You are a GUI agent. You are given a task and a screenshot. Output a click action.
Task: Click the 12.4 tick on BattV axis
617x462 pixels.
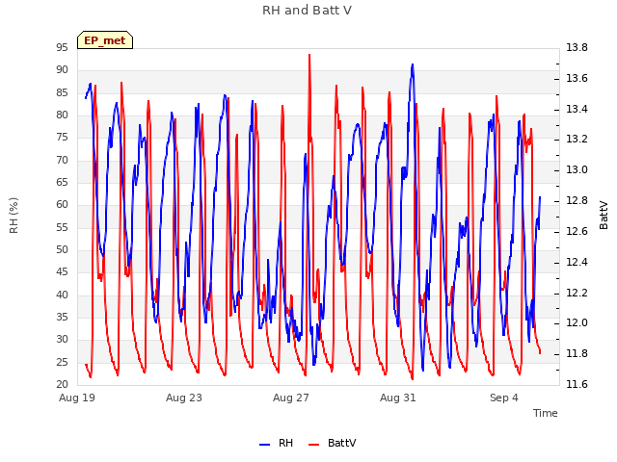click(577, 262)
